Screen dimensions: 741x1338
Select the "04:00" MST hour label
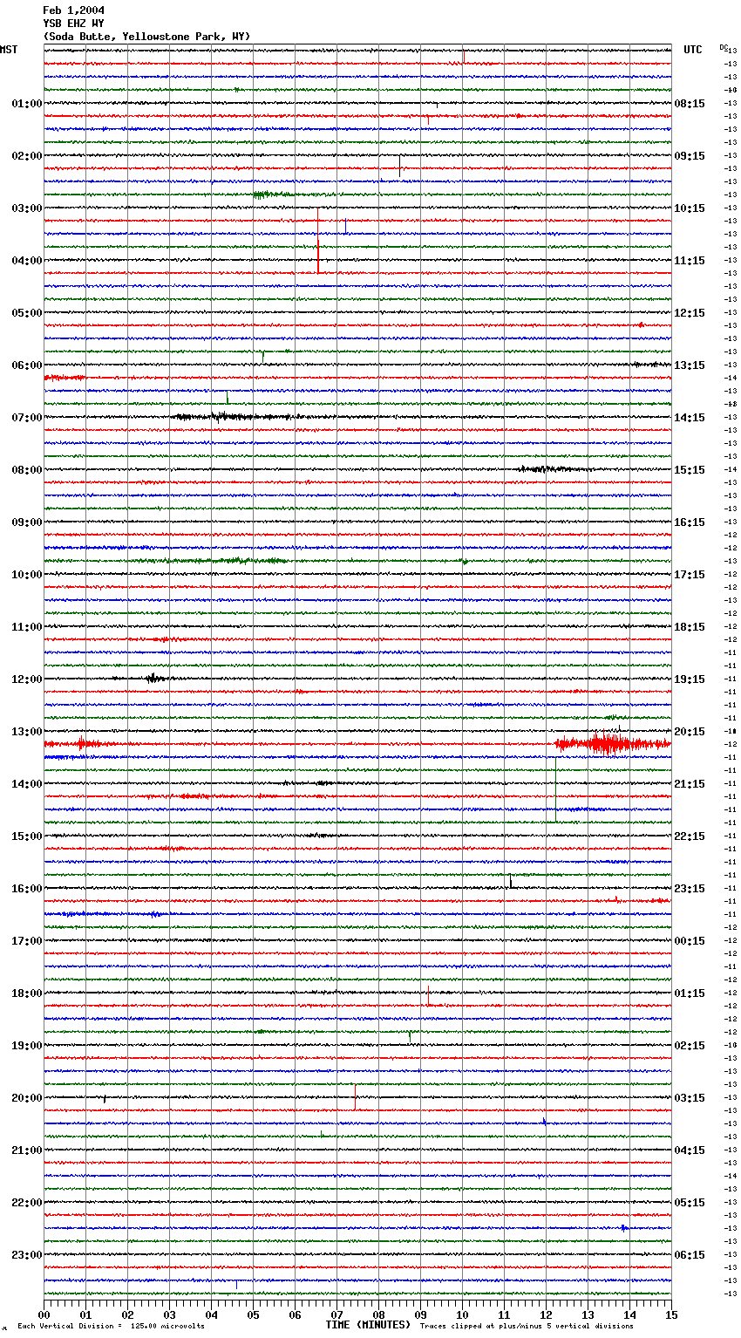point(27,261)
